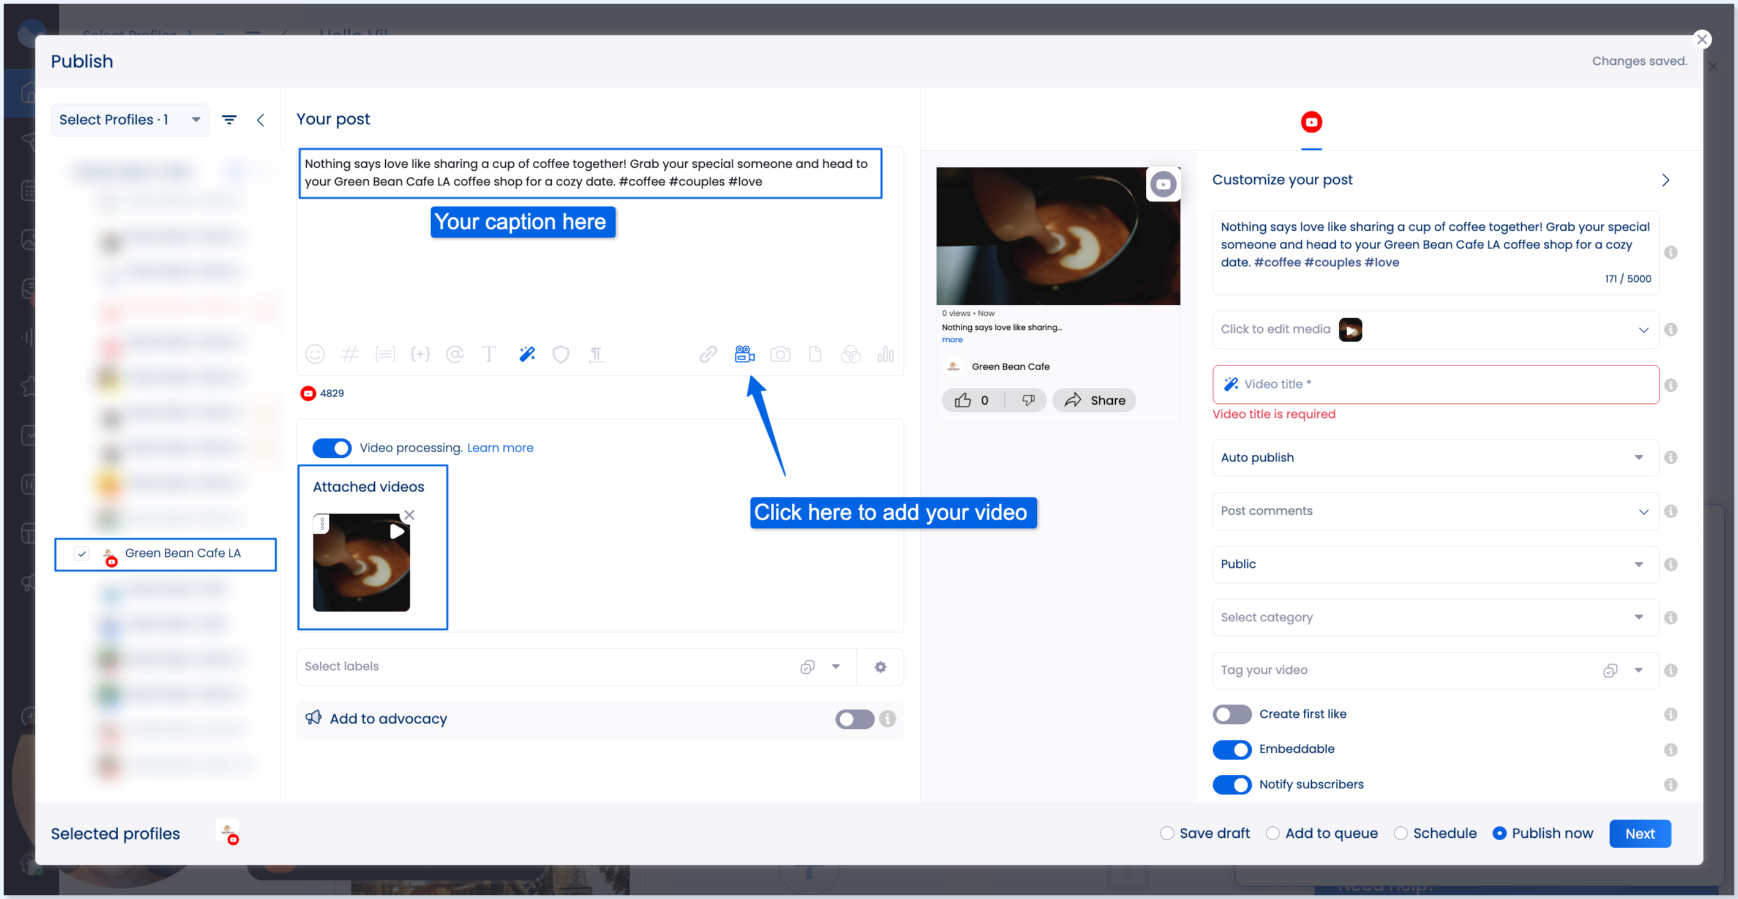Image resolution: width=1738 pixels, height=899 pixels.
Task: Click the copy icon in Select labels
Action: tap(808, 666)
